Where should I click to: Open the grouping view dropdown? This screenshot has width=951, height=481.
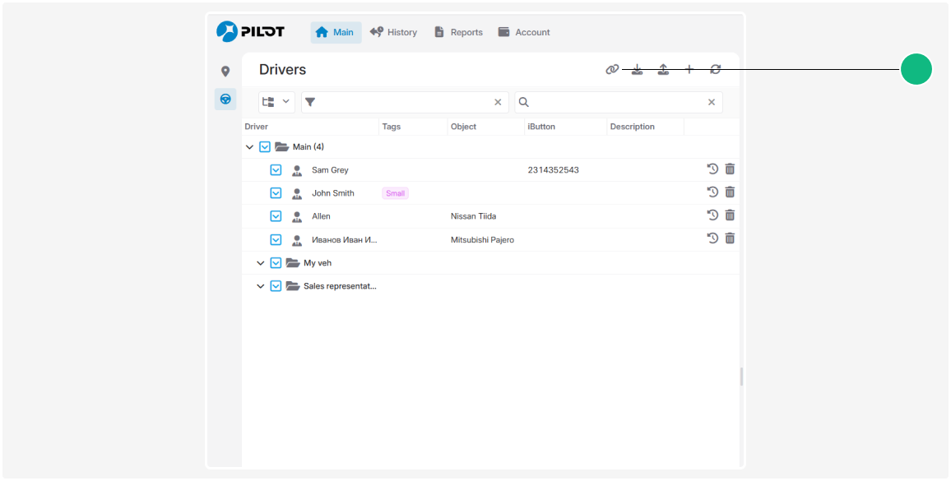tap(276, 102)
